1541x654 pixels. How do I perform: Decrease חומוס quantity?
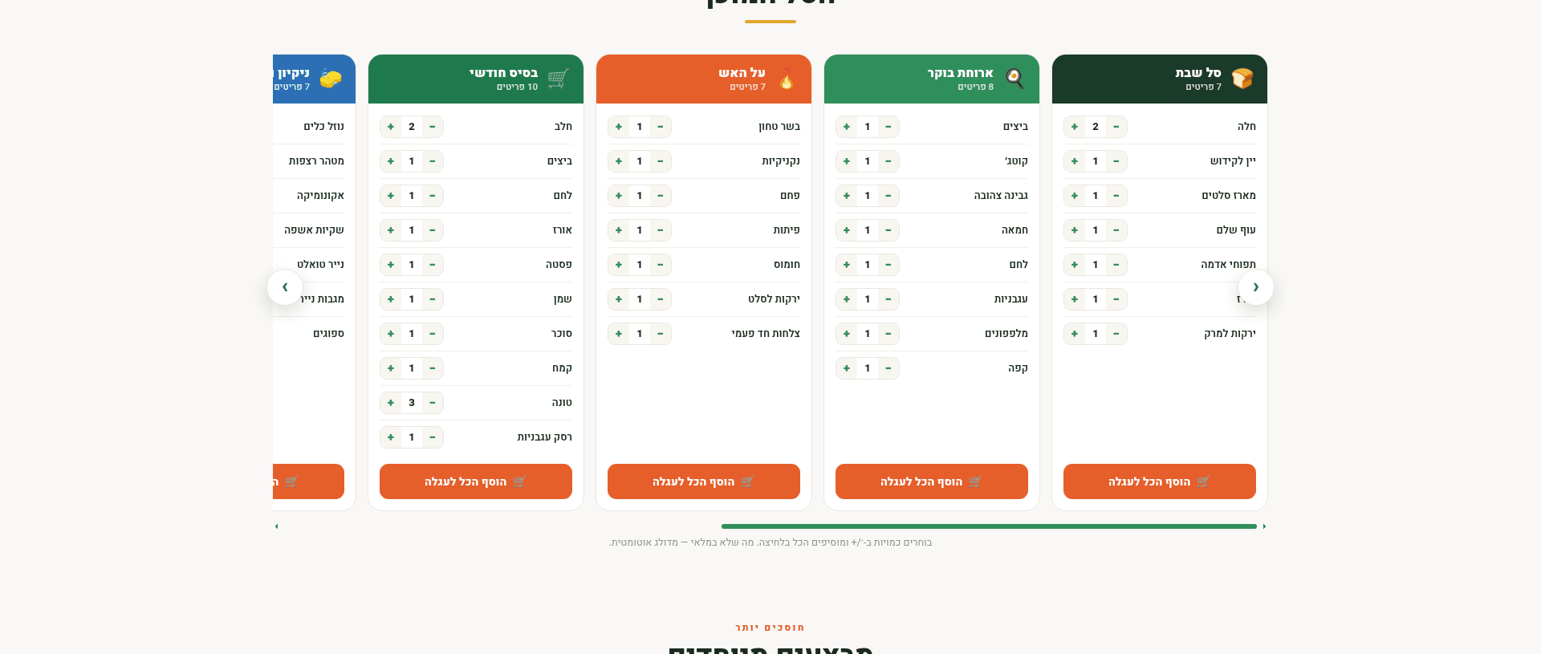[x=661, y=265]
